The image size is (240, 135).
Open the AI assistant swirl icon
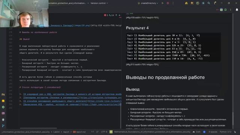pos(198,3)
